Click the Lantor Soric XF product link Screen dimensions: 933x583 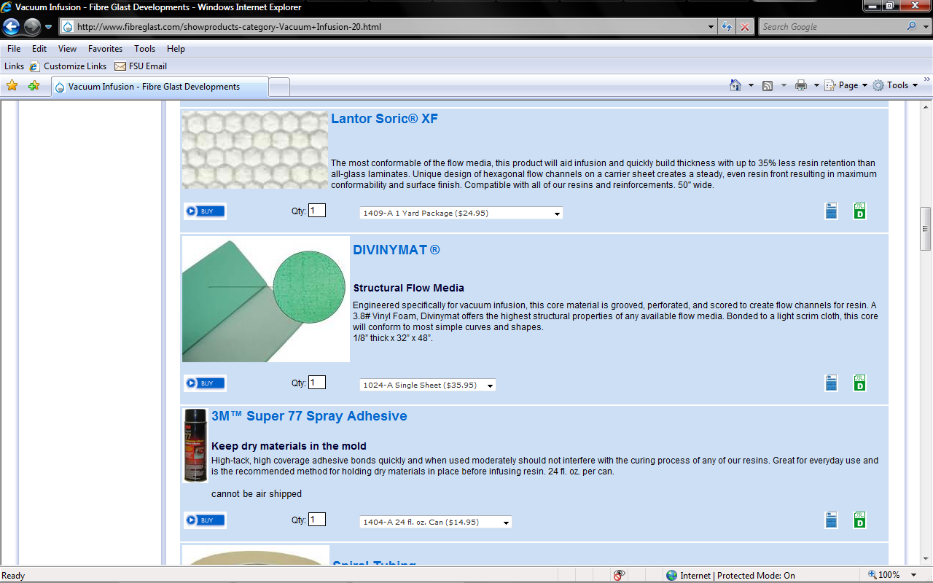[x=384, y=119]
